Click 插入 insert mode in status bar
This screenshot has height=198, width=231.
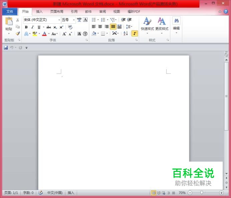71,193
